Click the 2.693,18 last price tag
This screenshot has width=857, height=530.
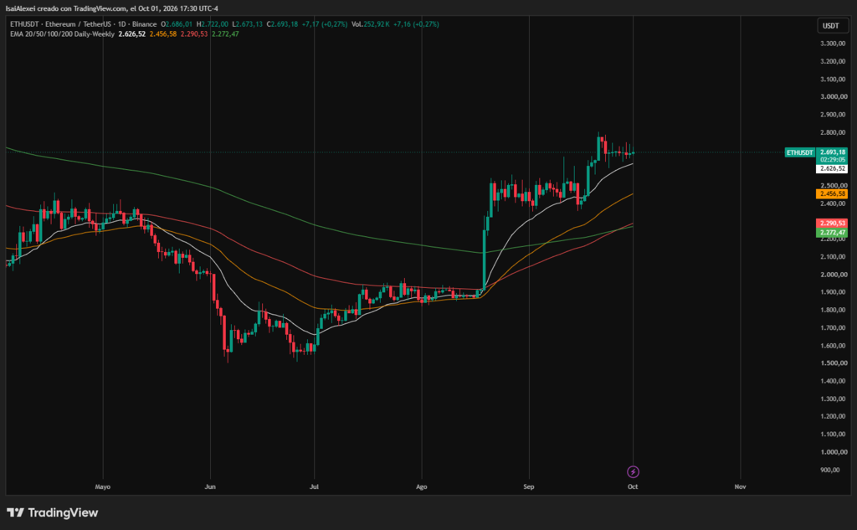tap(832, 152)
